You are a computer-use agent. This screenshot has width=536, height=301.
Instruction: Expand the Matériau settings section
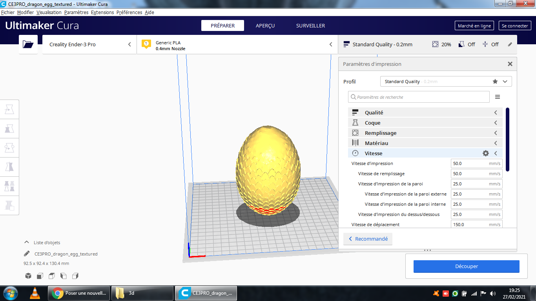tap(425, 143)
